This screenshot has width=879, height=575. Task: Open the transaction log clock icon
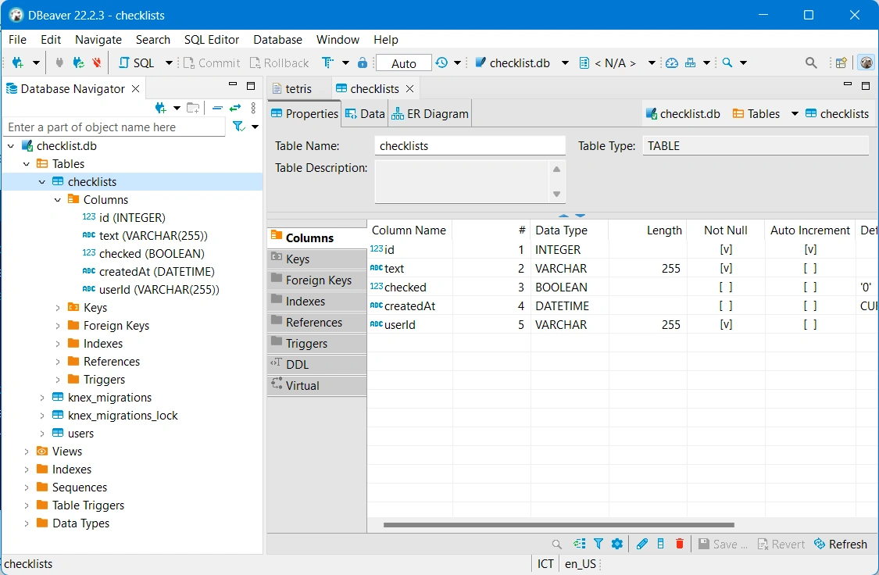pyautogui.click(x=441, y=62)
